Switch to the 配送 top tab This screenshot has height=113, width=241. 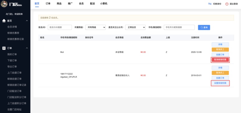[x=92, y=3]
